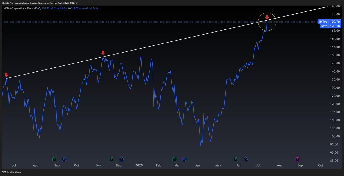Click the May time axis label

[x=218, y=165]
